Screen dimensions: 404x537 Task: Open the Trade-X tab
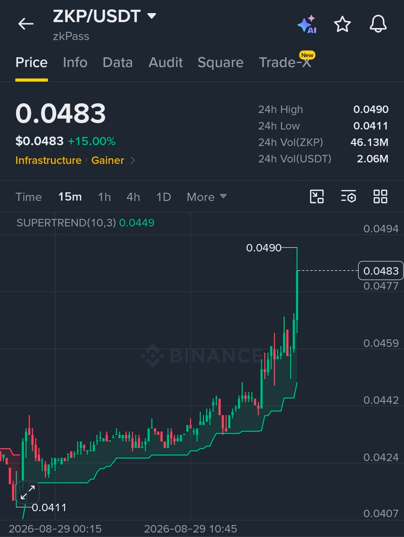[x=285, y=62]
